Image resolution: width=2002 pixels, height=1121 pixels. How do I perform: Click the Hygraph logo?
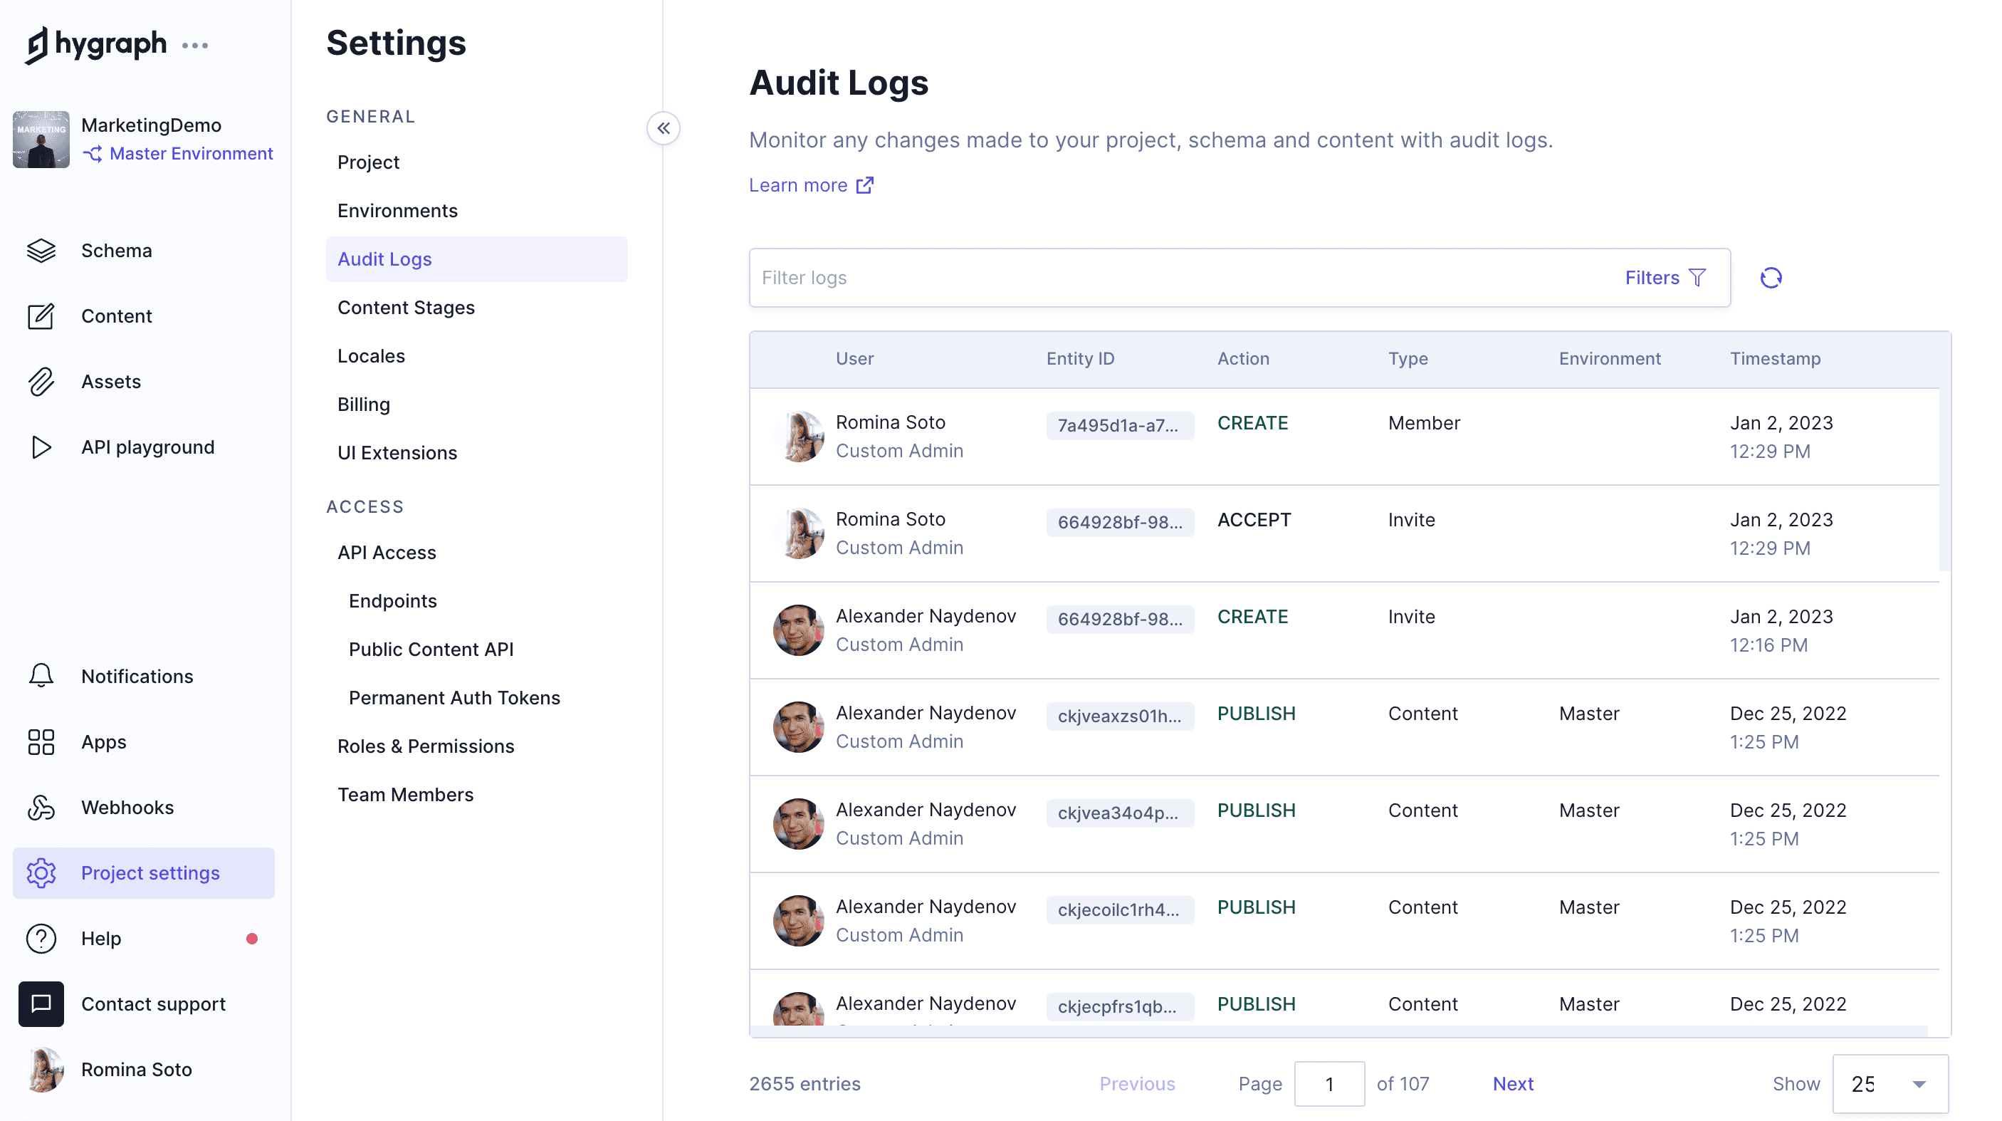tap(95, 44)
